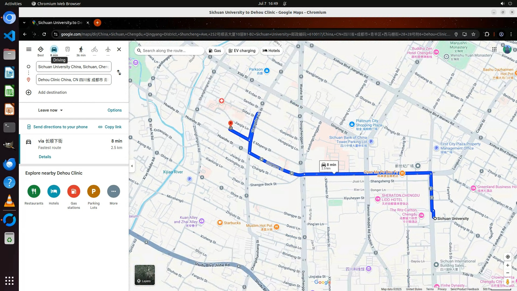This screenshot has width=517, height=291.
Task: Open the hamburger main menu
Action: click(29, 49)
